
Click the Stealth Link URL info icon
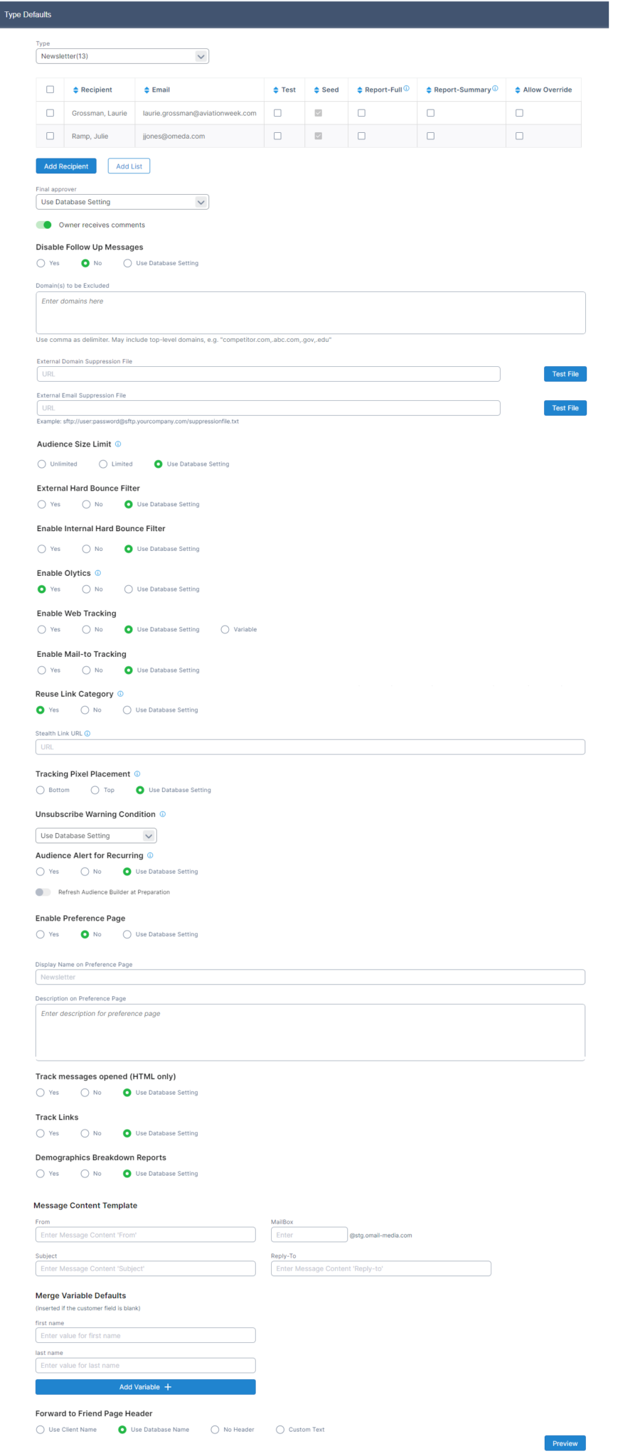click(87, 733)
